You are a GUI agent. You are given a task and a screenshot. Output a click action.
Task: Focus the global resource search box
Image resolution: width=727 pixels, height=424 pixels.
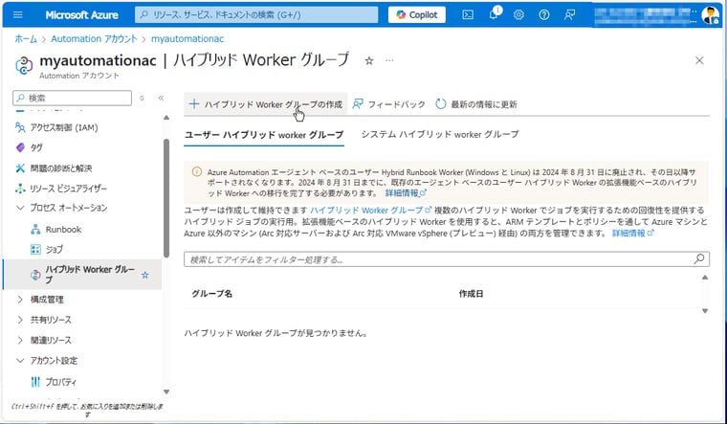pyautogui.click(x=256, y=15)
